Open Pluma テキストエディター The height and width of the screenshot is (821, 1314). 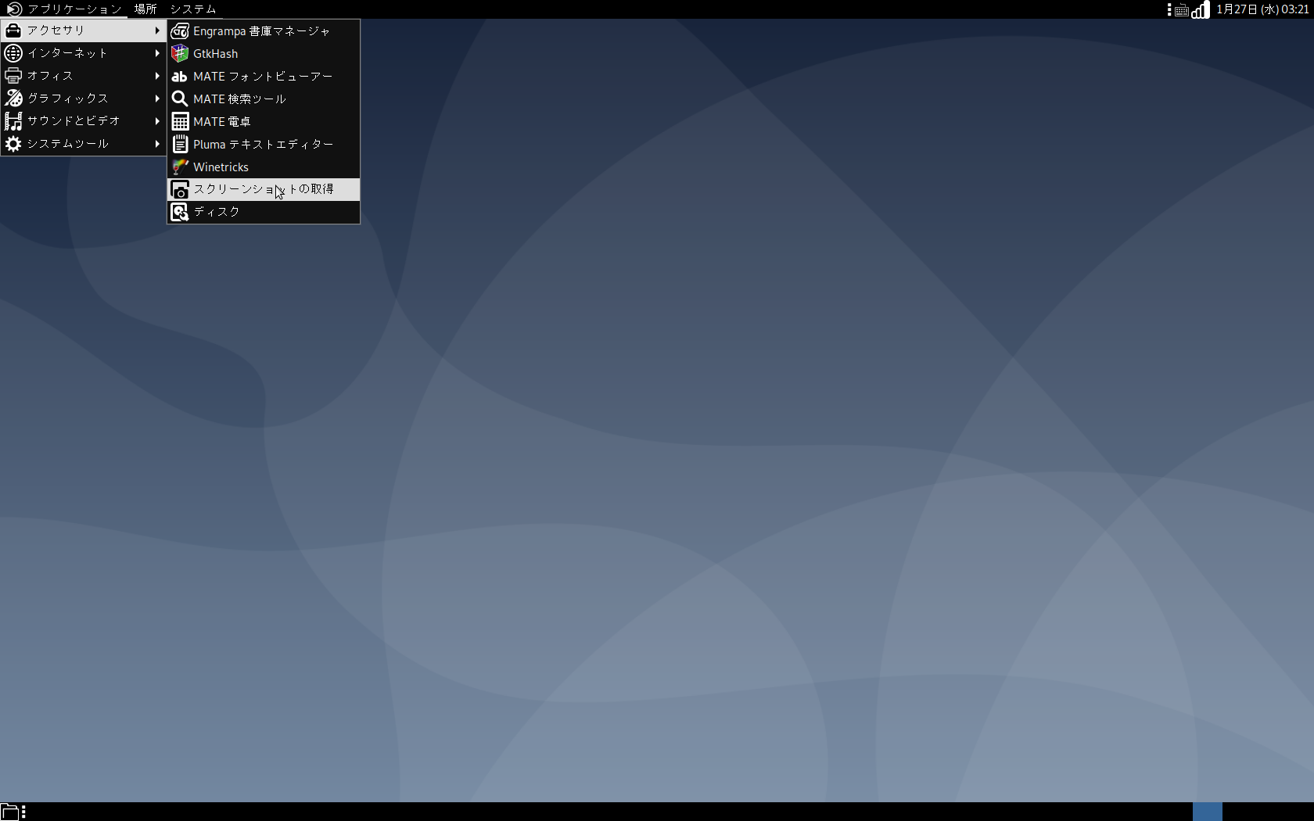(x=264, y=145)
